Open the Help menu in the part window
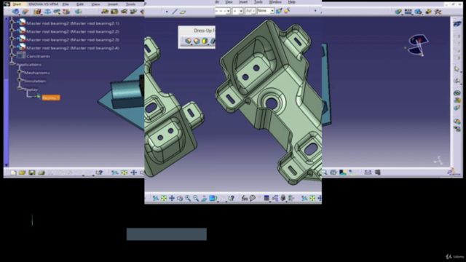Screen dimensions: 466x262 [x=292, y=2]
